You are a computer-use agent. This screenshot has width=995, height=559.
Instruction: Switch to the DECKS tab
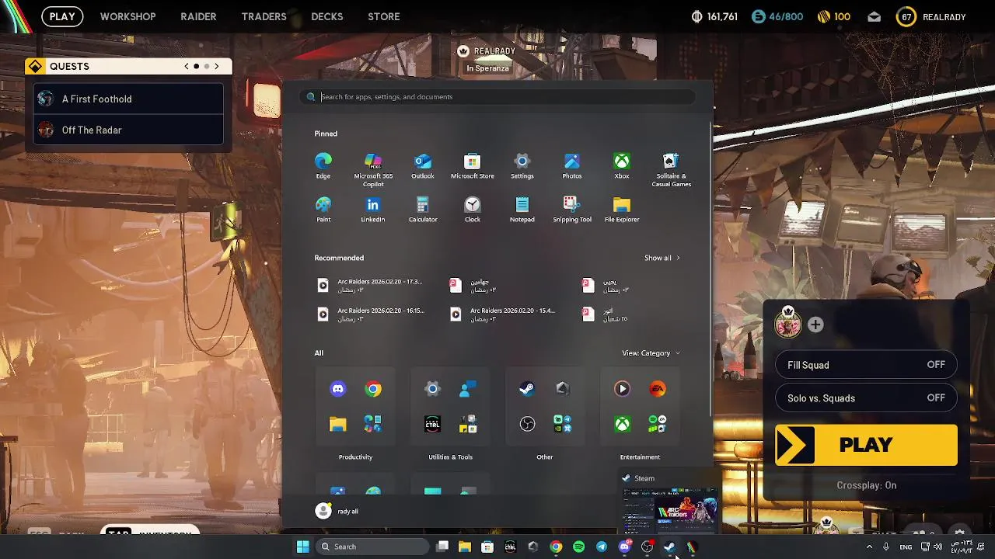click(327, 16)
